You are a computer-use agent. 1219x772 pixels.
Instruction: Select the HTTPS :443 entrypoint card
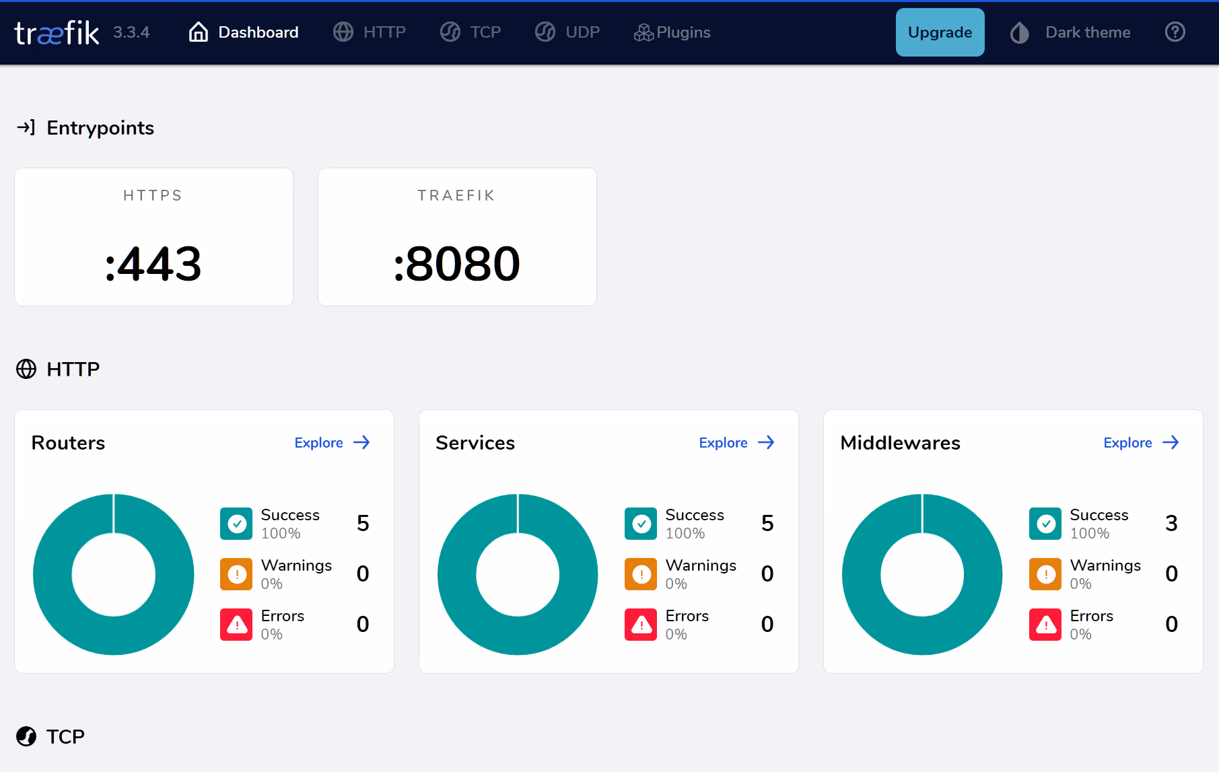click(153, 237)
